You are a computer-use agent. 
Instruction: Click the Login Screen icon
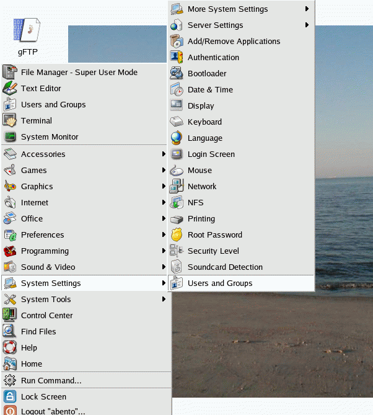[177, 154]
